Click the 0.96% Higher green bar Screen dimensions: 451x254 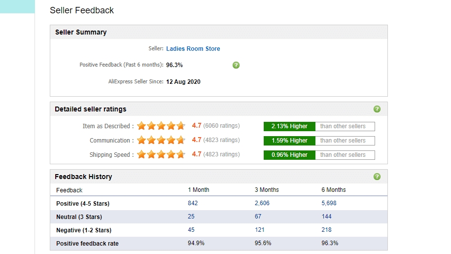[x=289, y=155]
